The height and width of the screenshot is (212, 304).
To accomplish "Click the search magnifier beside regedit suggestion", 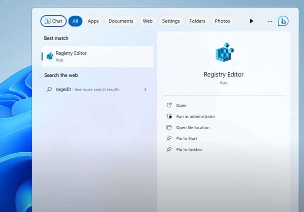I will 49,89.
